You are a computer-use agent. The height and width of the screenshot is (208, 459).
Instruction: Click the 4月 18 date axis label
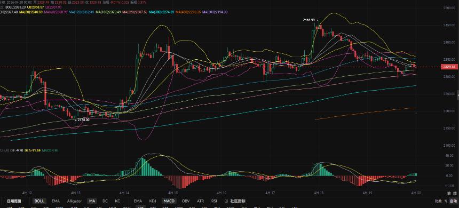(319, 194)
